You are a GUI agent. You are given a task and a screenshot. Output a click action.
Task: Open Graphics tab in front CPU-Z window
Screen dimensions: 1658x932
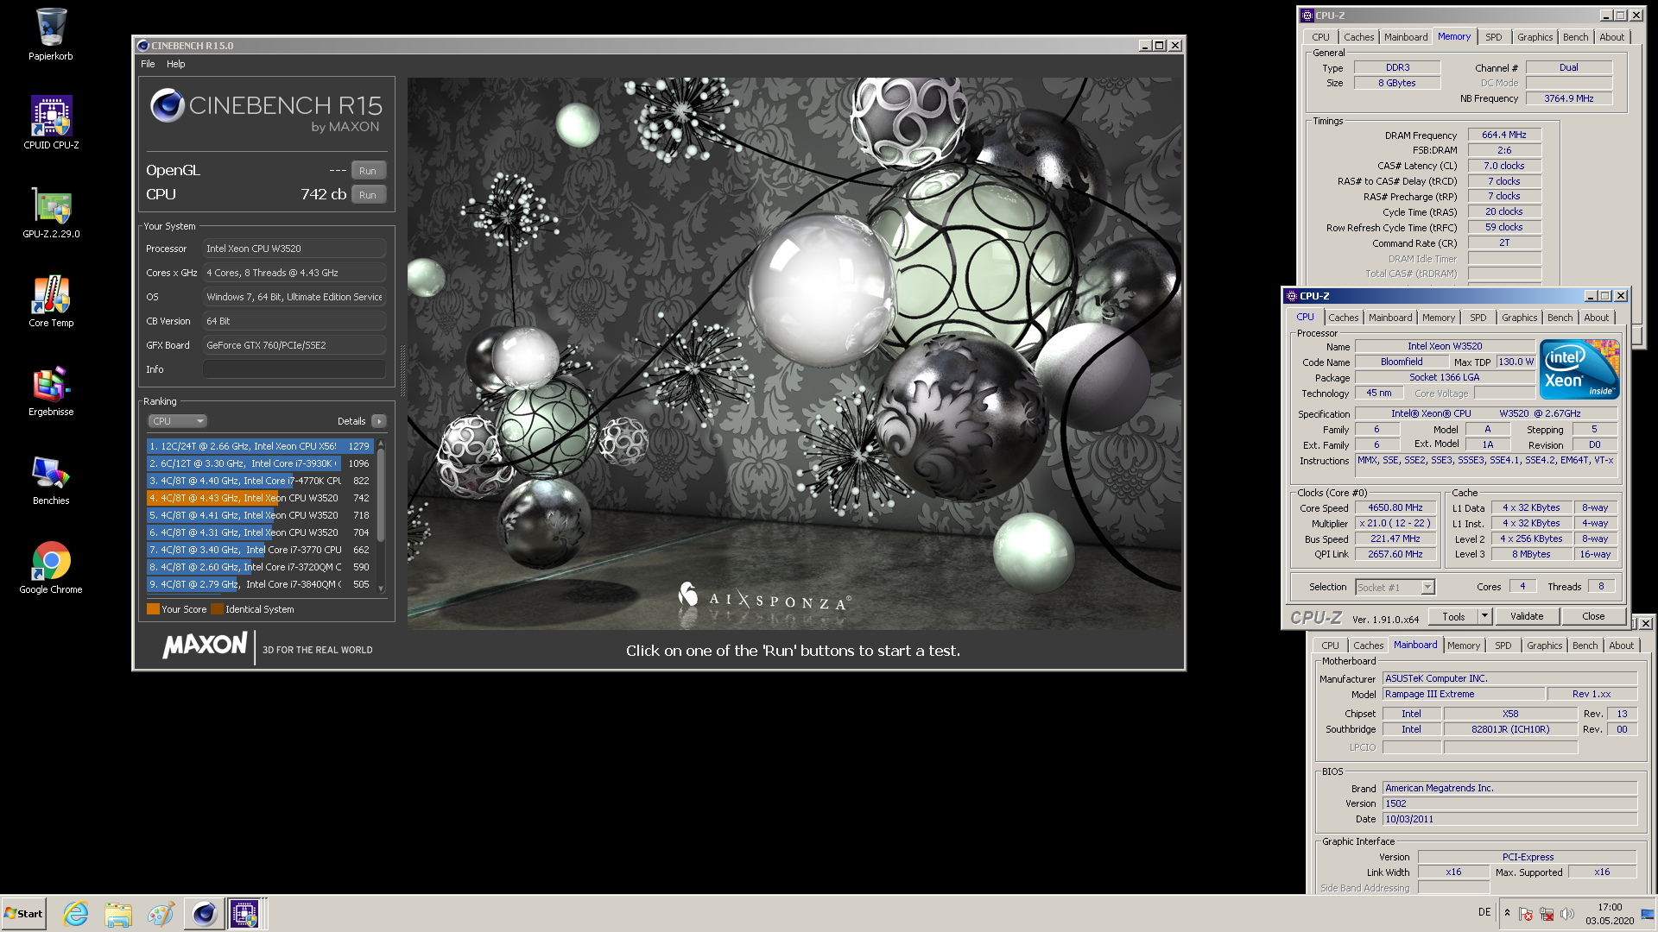(x=1519, y=318)
